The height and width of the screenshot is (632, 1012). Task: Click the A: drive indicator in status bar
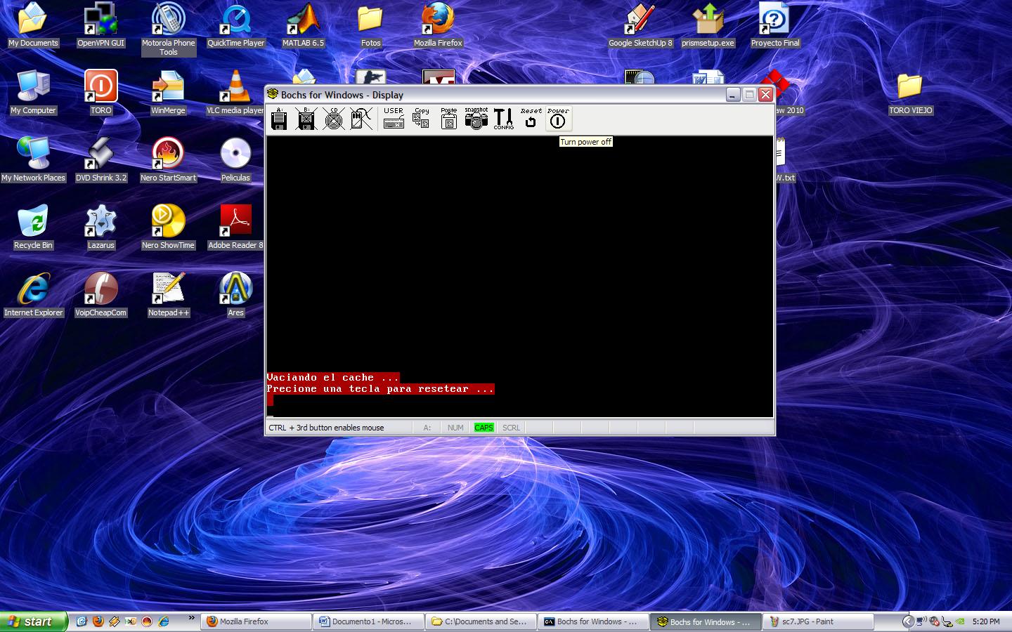tap(427, 428)
